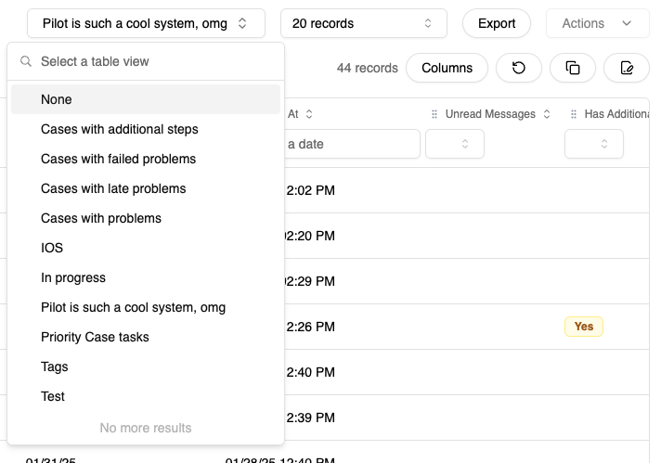Expand the Actions dropdown
Screen dimensions: 661x463
tap(597, 23)
